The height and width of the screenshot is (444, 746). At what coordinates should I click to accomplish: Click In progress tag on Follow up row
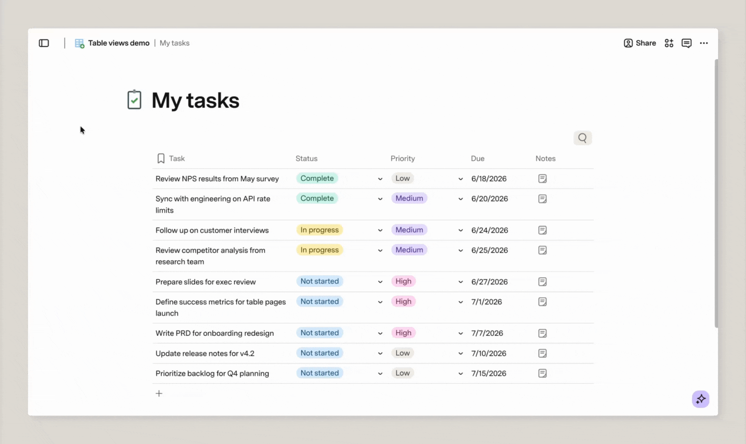320,230
